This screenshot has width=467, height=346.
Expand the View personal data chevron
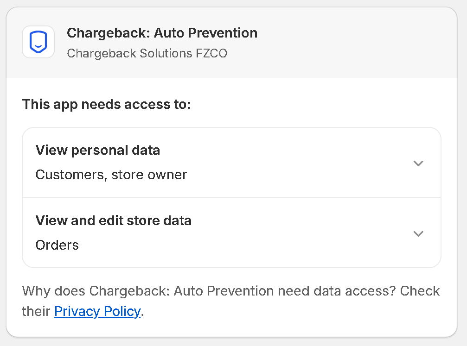(x=418, y=164)
